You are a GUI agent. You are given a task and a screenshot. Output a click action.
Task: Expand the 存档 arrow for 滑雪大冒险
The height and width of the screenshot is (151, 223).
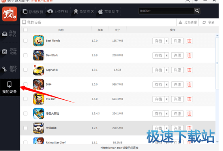[x=167, y=114]
